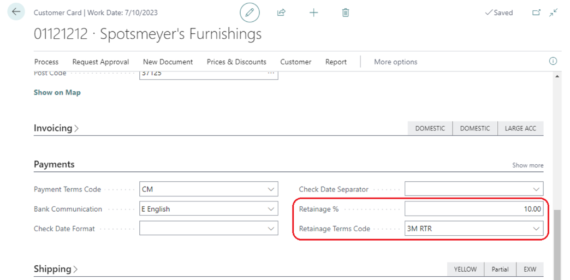This screenshot has height=280, width=570.
Task: Open Check Date Separator dropdown
Action: pyautogui.click(x=536, y=189)
